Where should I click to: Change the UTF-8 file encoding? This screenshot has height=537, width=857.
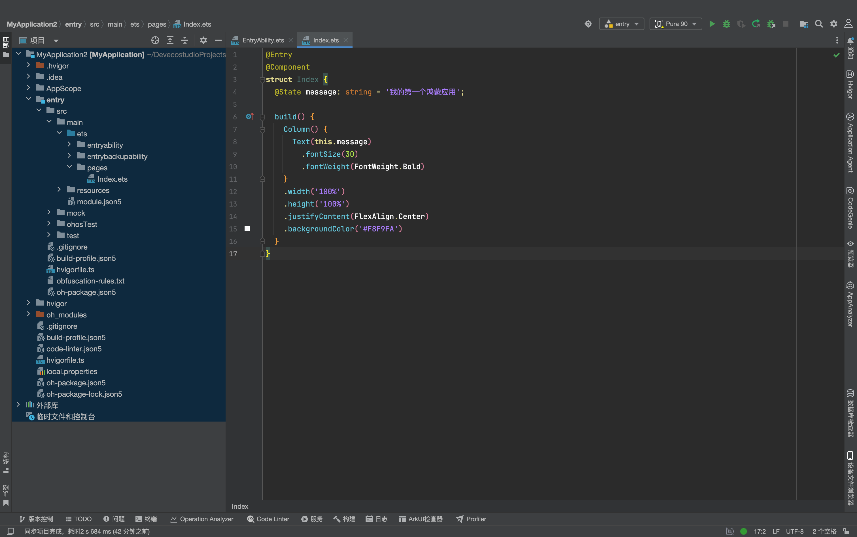pos(795,531)
